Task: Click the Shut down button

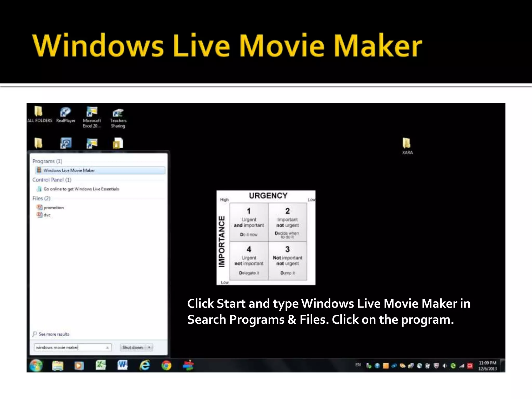Action: [x=133, y=347]
